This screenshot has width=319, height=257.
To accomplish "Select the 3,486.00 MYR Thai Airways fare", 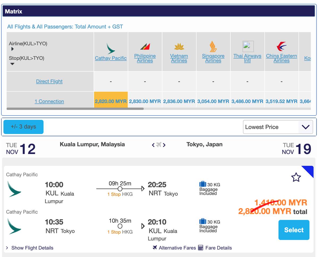I will (x=247, y=101).
